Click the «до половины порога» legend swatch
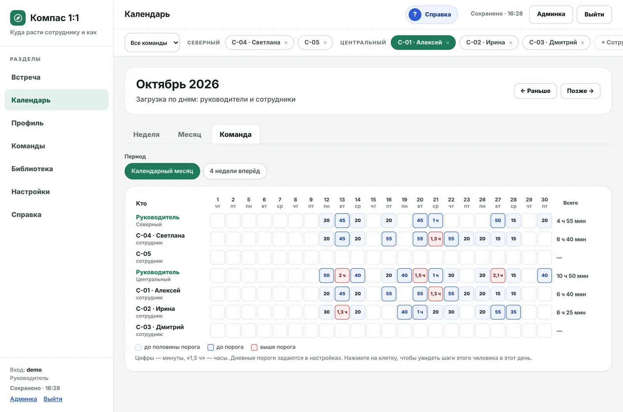The width and height of the screenshot is (623, 412). tap(138, 347)
